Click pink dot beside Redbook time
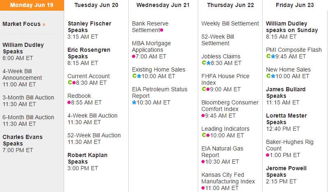The height and width of the screenshot is (192, 328). pyautogui.click(x=69, y=102)
